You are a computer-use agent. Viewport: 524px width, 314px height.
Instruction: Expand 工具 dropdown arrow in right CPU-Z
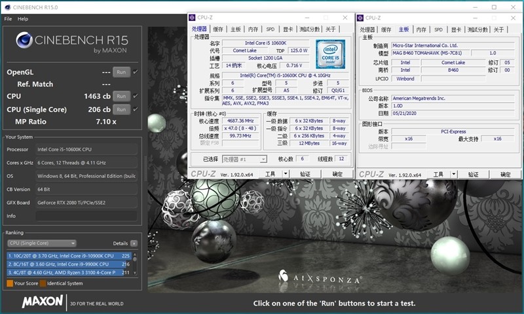tap(453, 174)
